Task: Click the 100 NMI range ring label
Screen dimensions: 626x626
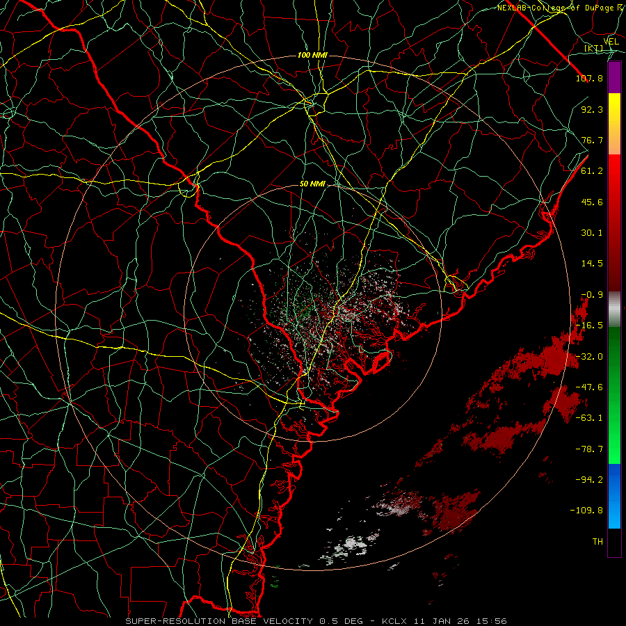Action: [312, 55]
